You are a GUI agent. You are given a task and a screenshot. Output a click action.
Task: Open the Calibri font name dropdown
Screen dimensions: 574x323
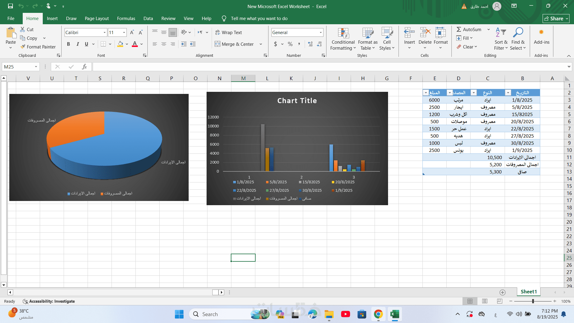105,32
